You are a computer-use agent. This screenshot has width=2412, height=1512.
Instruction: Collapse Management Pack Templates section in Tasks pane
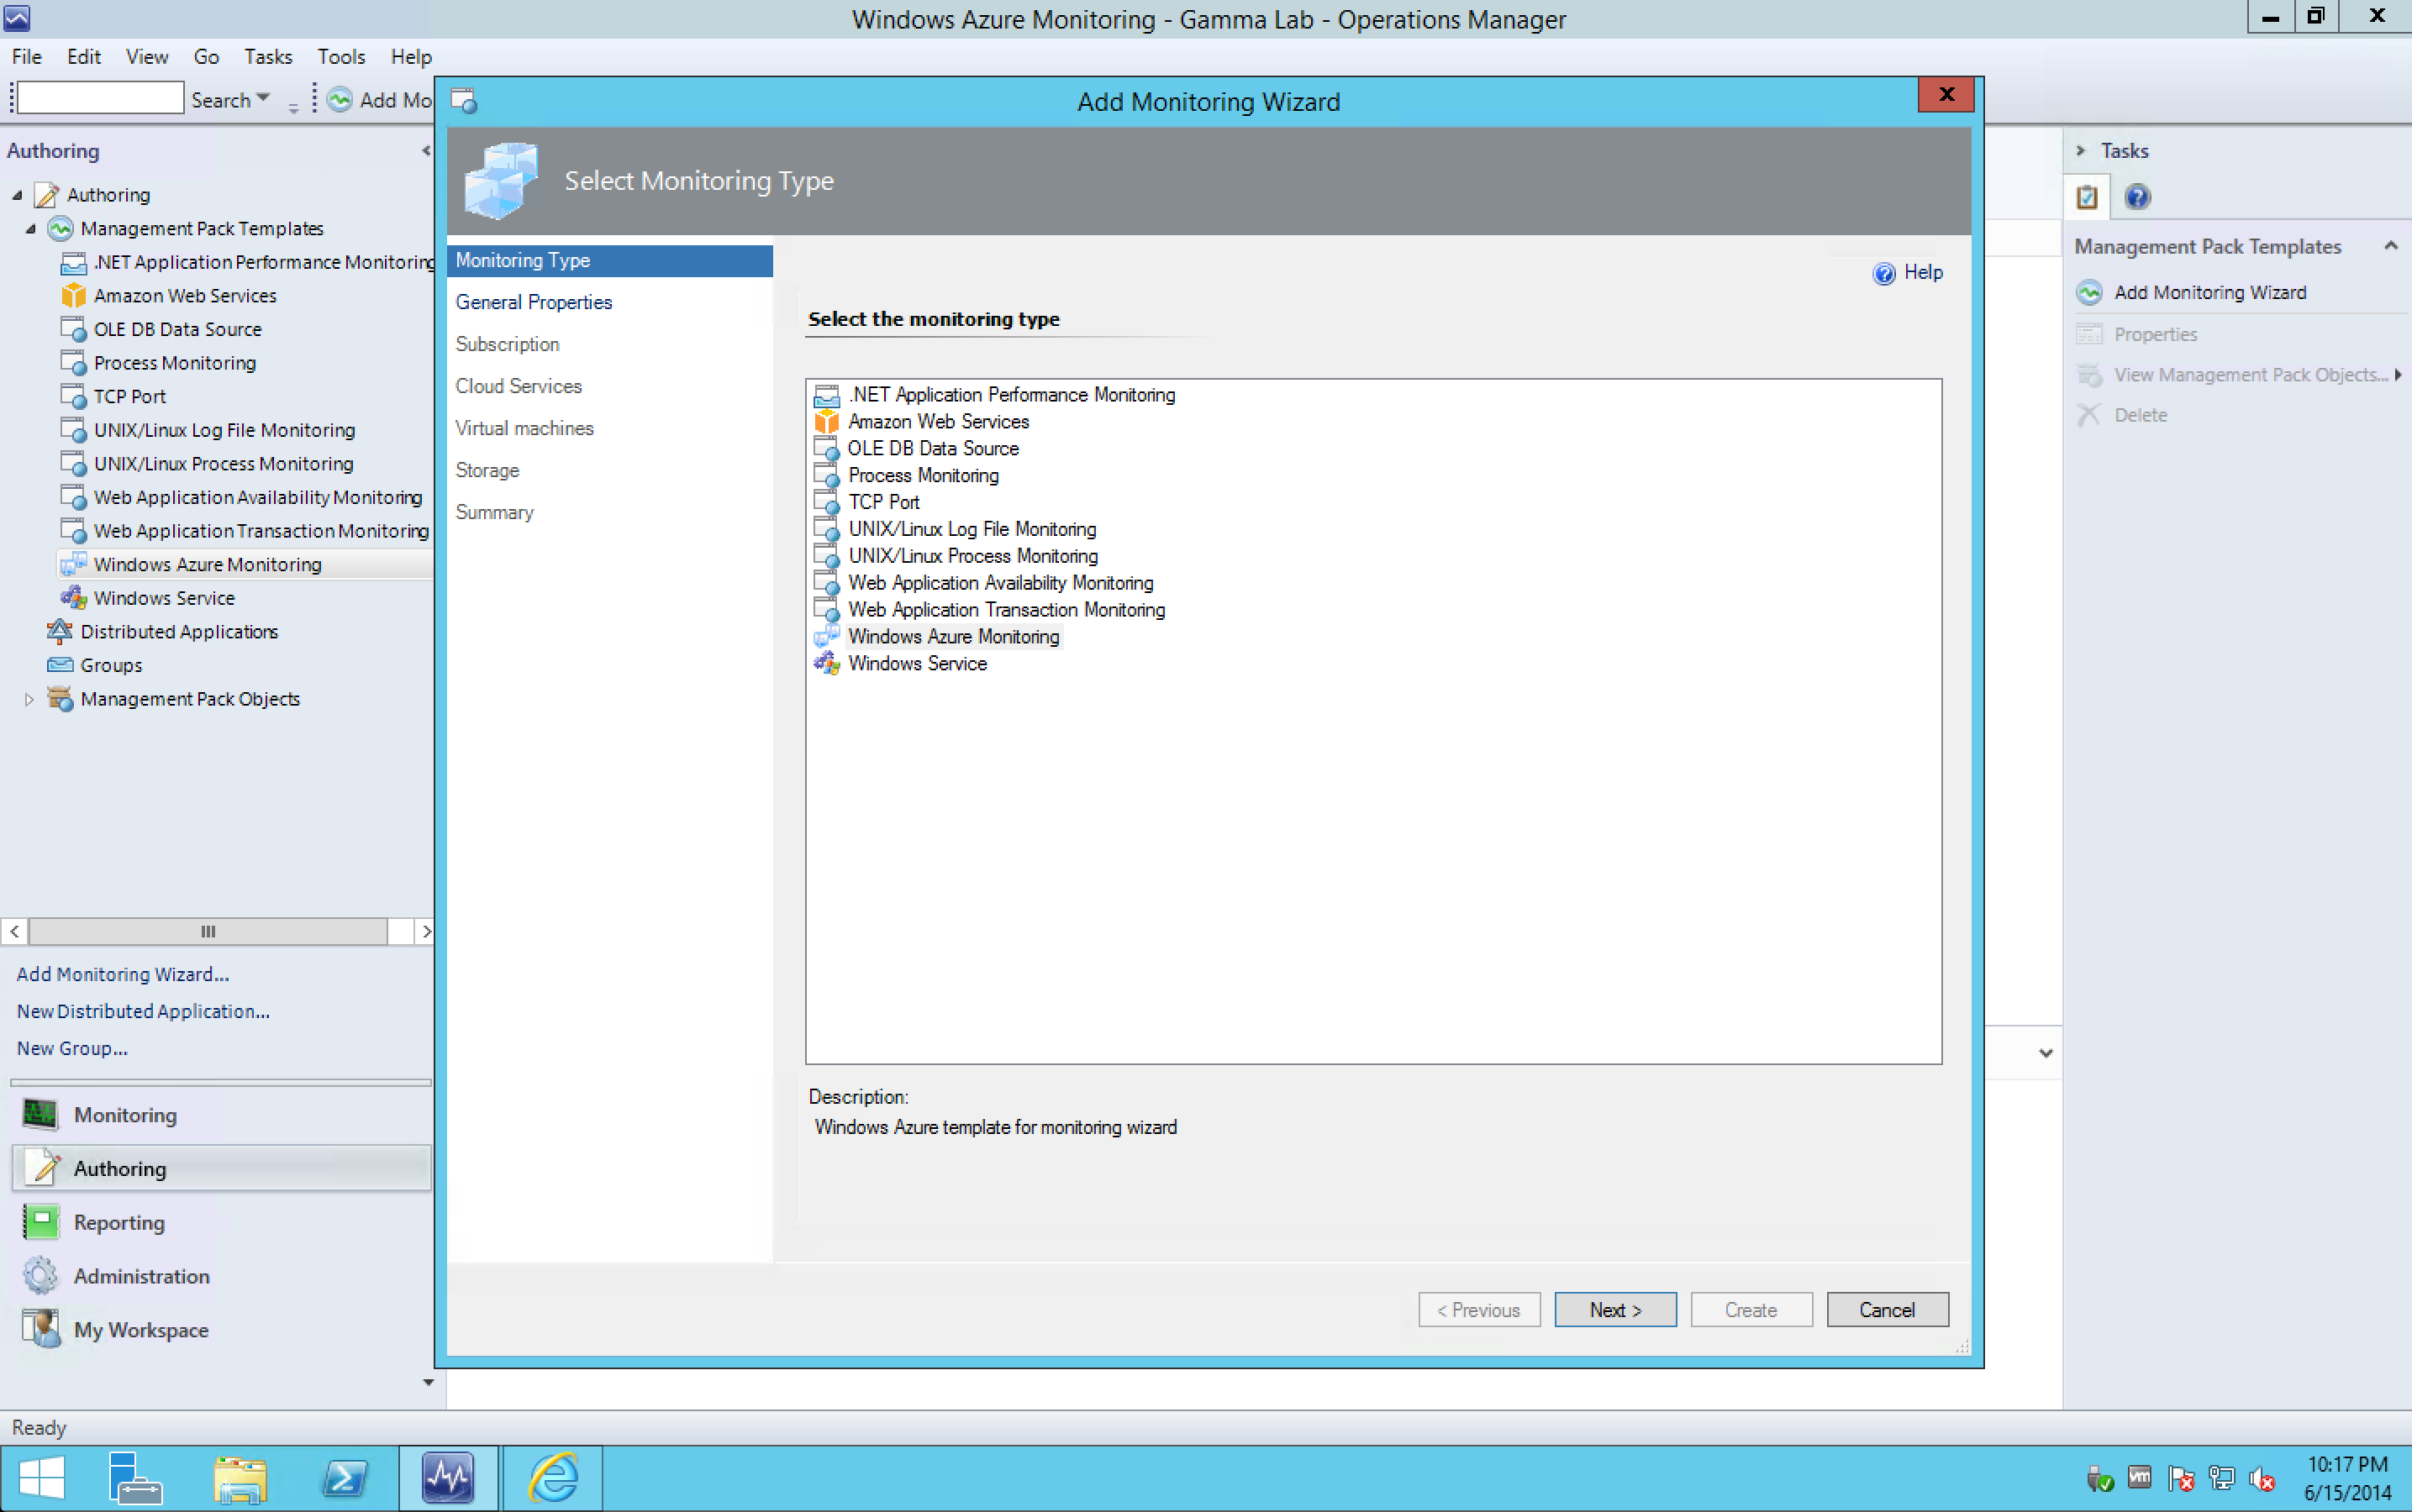pyautogui.click(x=2391, y=246)
